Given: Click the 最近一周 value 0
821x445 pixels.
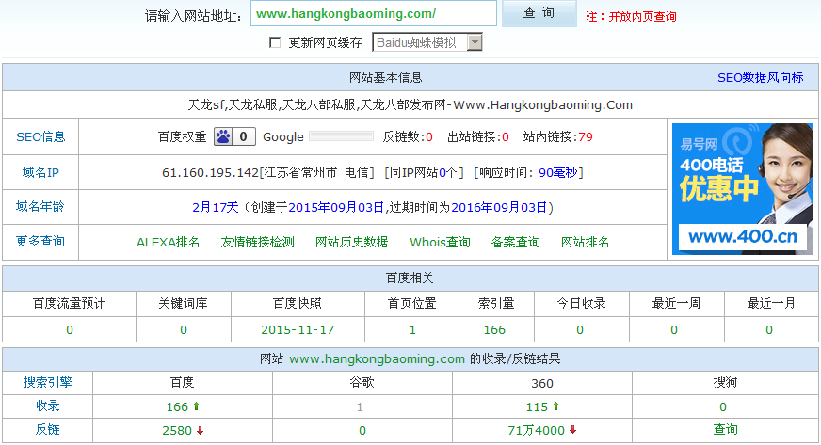Looking at the screenshot, I should pyautogui.click(x=674, y=330).
